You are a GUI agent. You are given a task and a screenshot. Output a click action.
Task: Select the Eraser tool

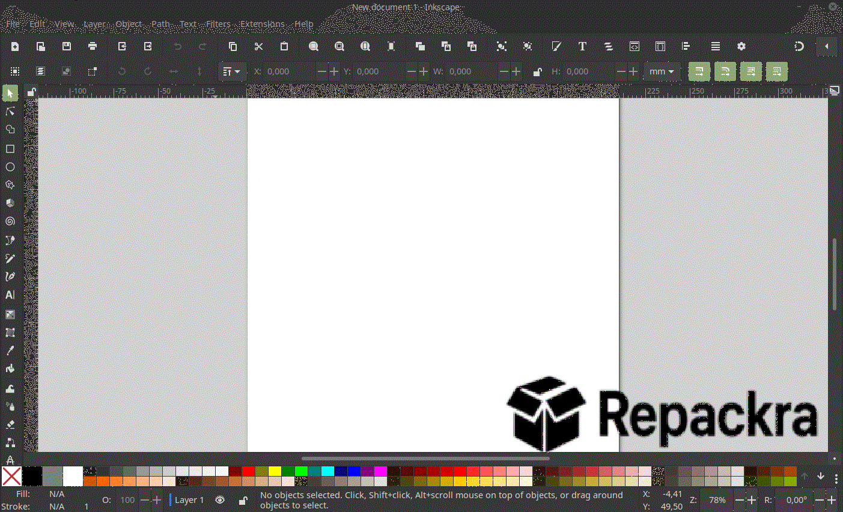10,424
